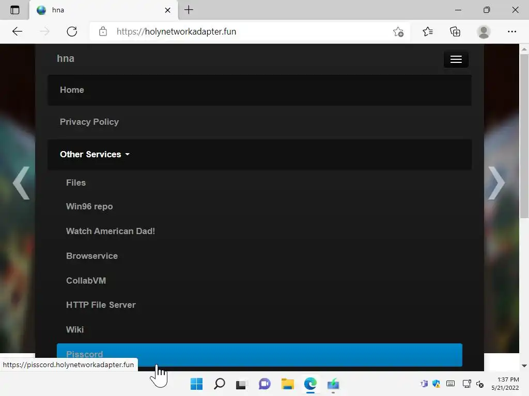Image resolution: width=529 pixels, height=396 pixels.
Task: Open the Chat app on taskbar
Action: tap(264, 384)
